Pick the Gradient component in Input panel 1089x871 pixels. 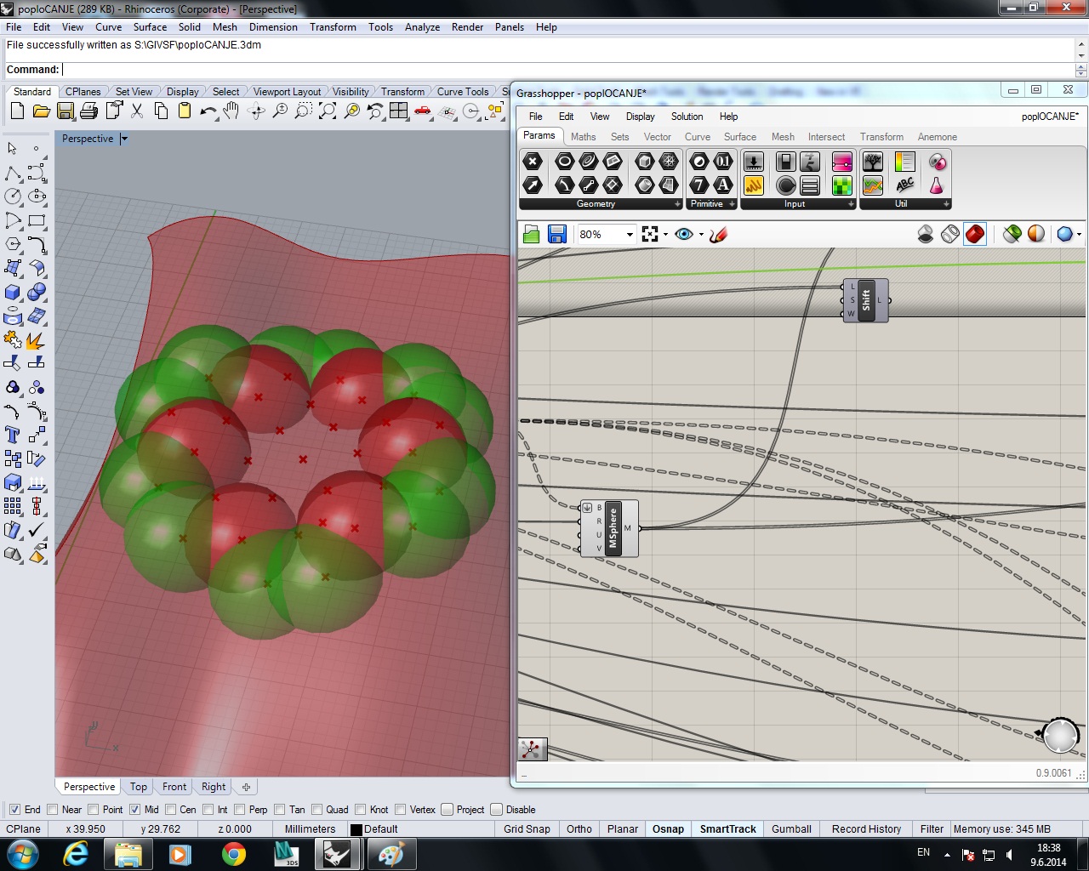click(x=841, y=162)
